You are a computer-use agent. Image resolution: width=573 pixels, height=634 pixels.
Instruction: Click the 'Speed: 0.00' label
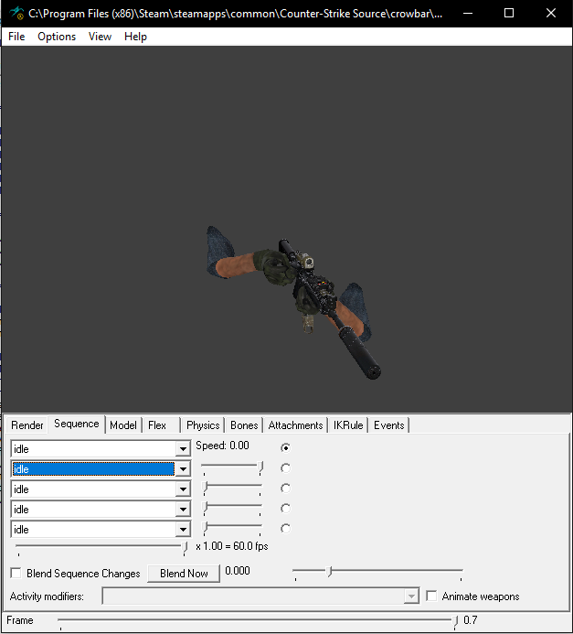tap(222, 446)
